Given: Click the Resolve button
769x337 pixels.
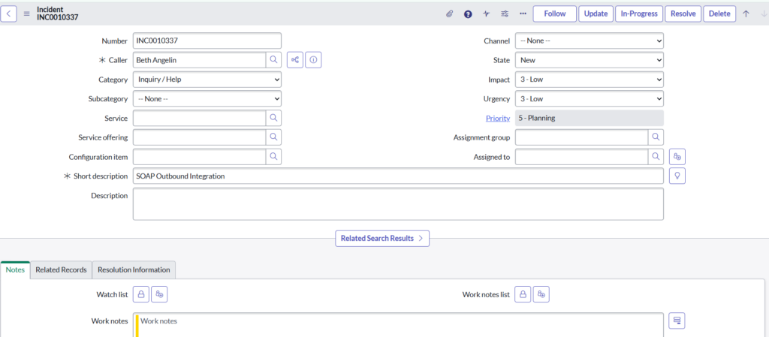Looking at the screenshot, I should tap(683, 14).
